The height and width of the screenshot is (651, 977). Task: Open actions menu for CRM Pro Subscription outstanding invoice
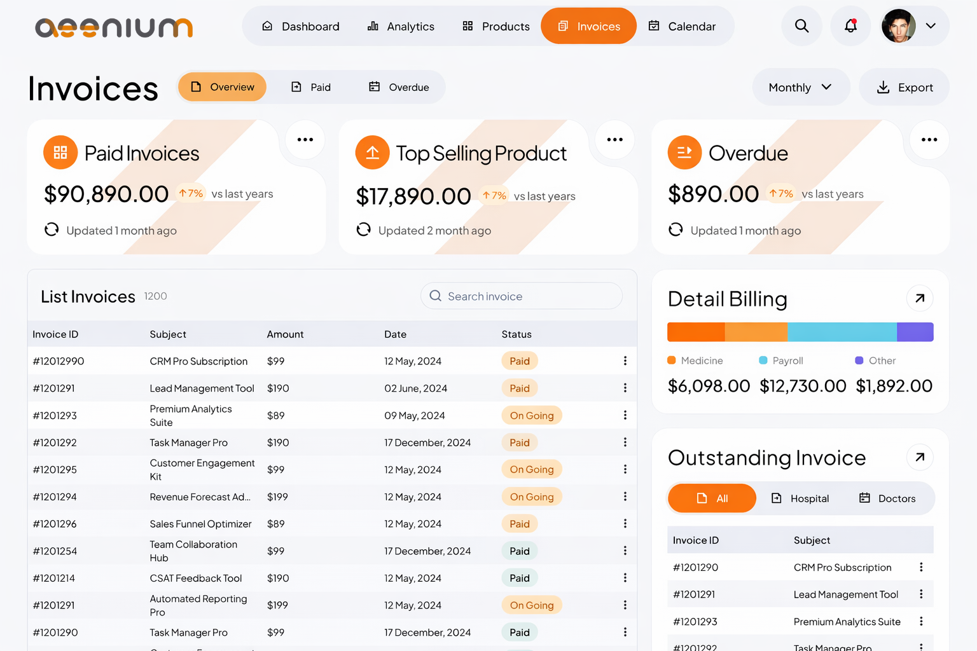(921, 567)
